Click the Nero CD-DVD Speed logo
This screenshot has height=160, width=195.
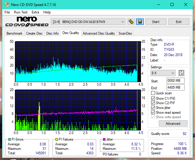(x=27, y=21)
